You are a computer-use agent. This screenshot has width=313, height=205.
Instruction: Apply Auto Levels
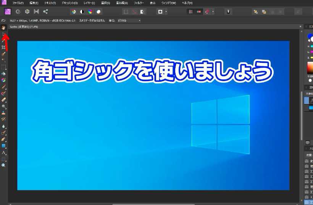tap(74, 12)
